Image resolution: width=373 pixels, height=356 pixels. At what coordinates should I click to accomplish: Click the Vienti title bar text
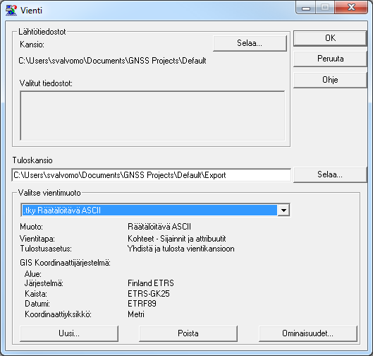(31, 11)
